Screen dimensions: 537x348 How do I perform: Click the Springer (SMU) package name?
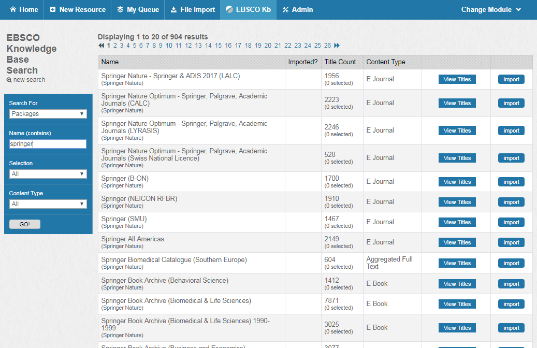coord(124,219)
